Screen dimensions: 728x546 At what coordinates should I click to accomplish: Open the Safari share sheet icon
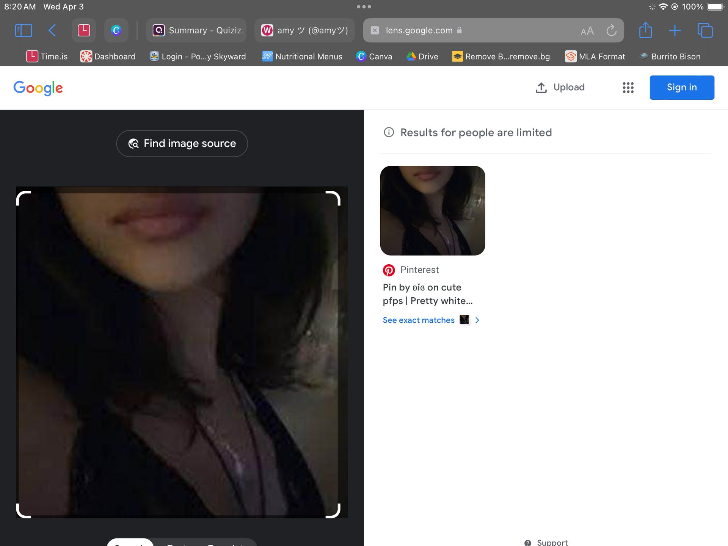point(645,30)
